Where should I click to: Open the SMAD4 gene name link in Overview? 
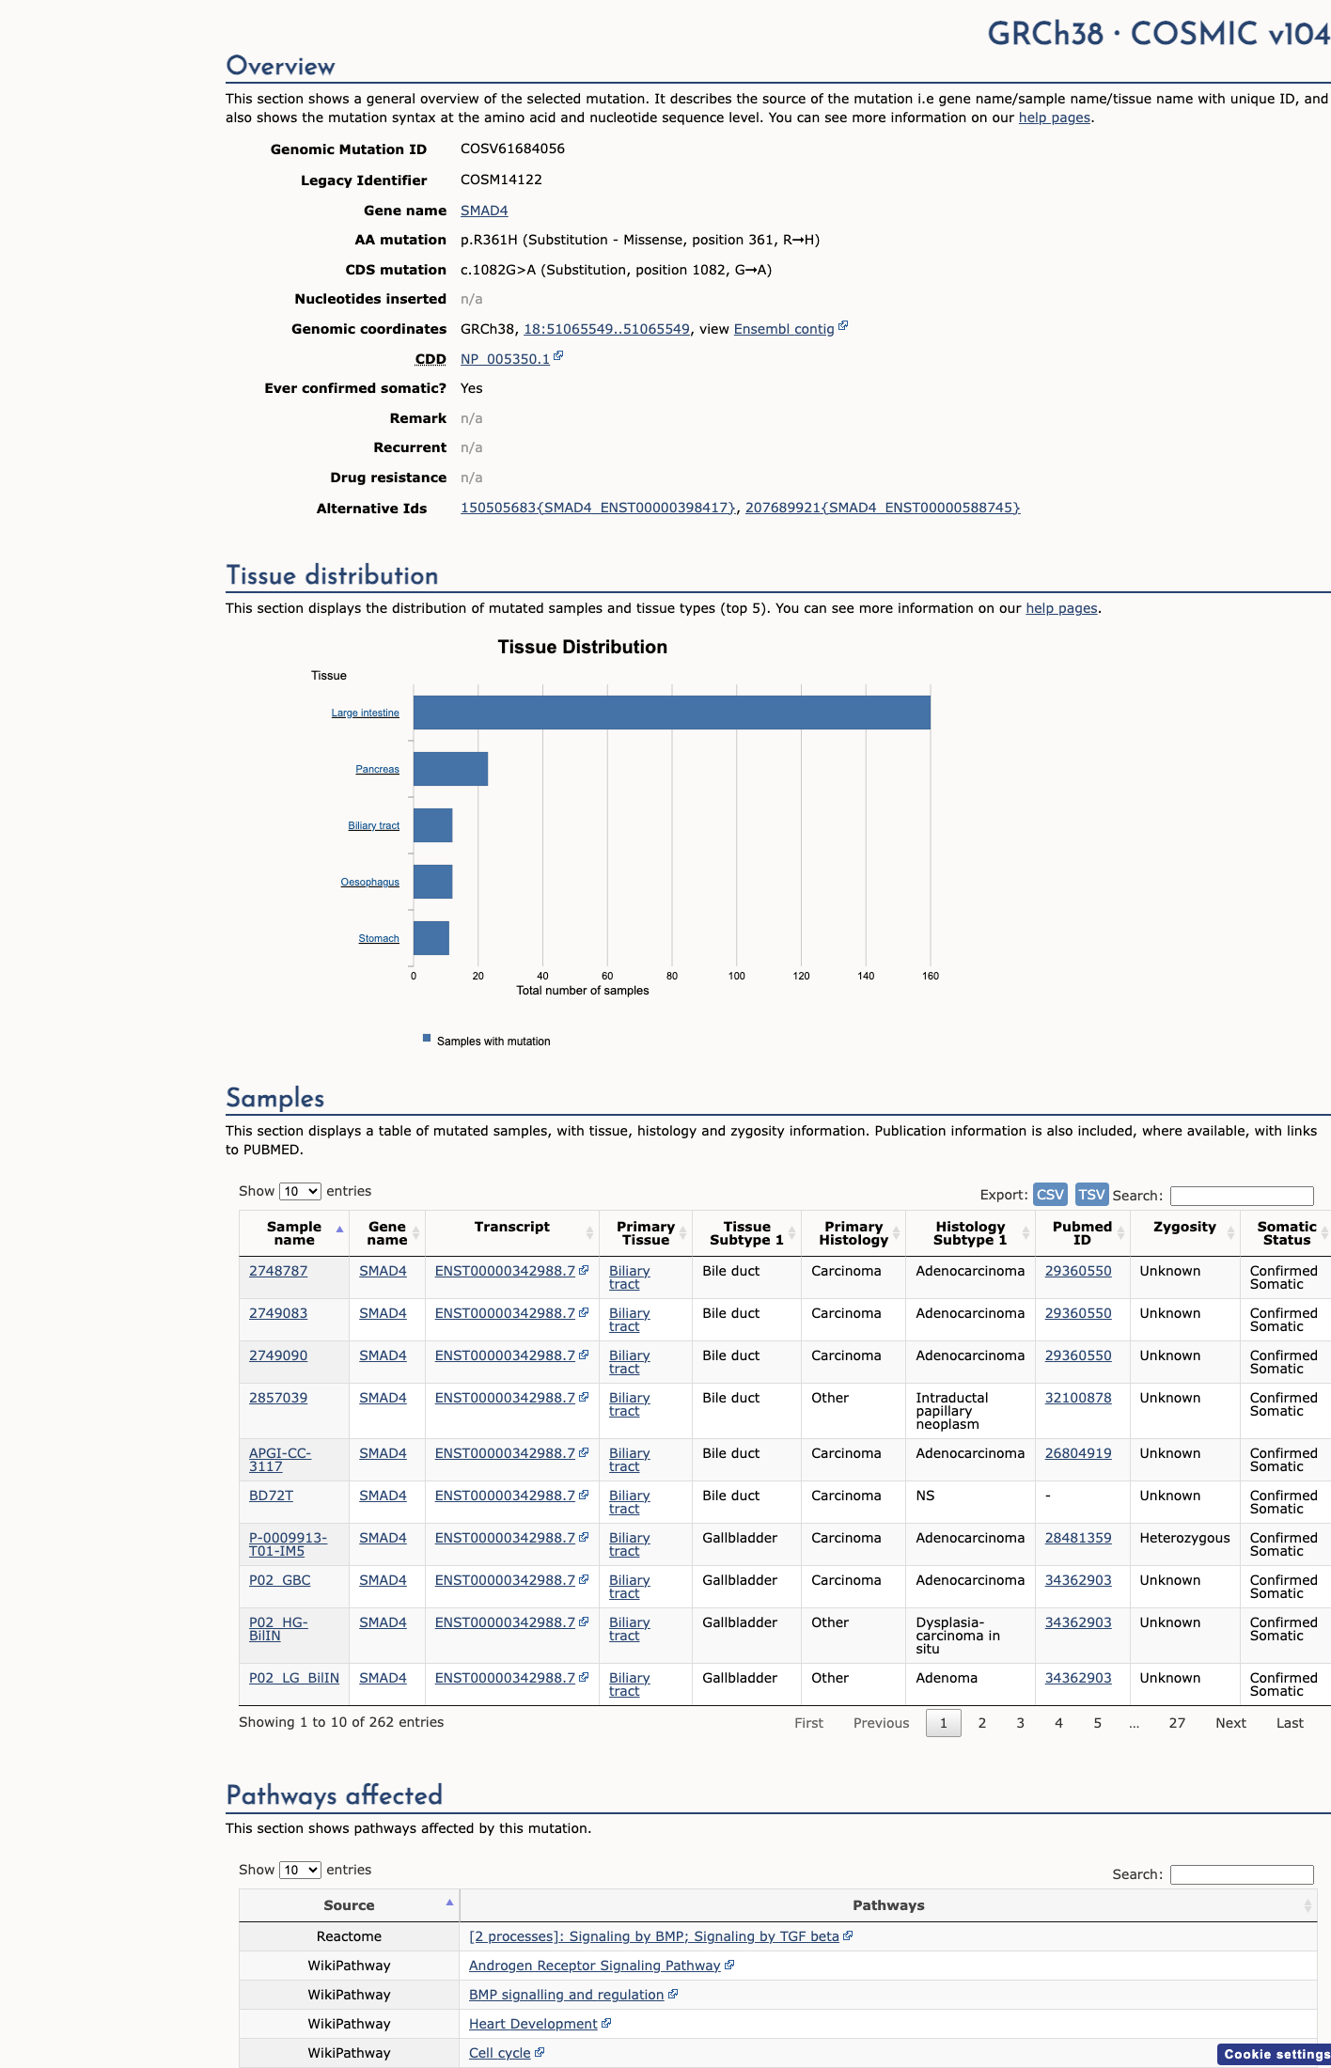coord(484,211)
